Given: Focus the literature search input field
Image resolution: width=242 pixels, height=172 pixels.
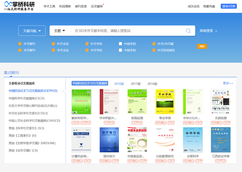Looking at the screenshot, I should (129, 31).
